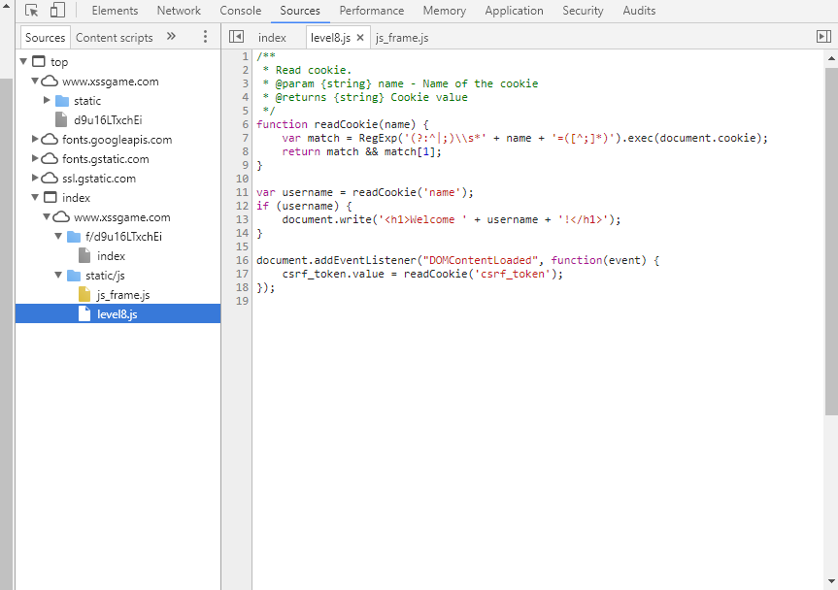Activate the inspect element picker icon
This screenshot has width=838, height=590.
point(31,11)
